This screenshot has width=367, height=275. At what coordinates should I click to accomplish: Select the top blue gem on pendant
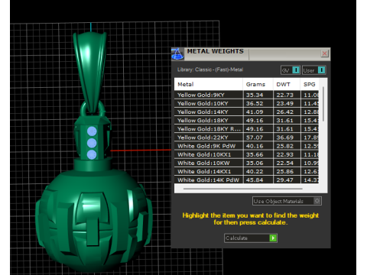tap(92, 131)
